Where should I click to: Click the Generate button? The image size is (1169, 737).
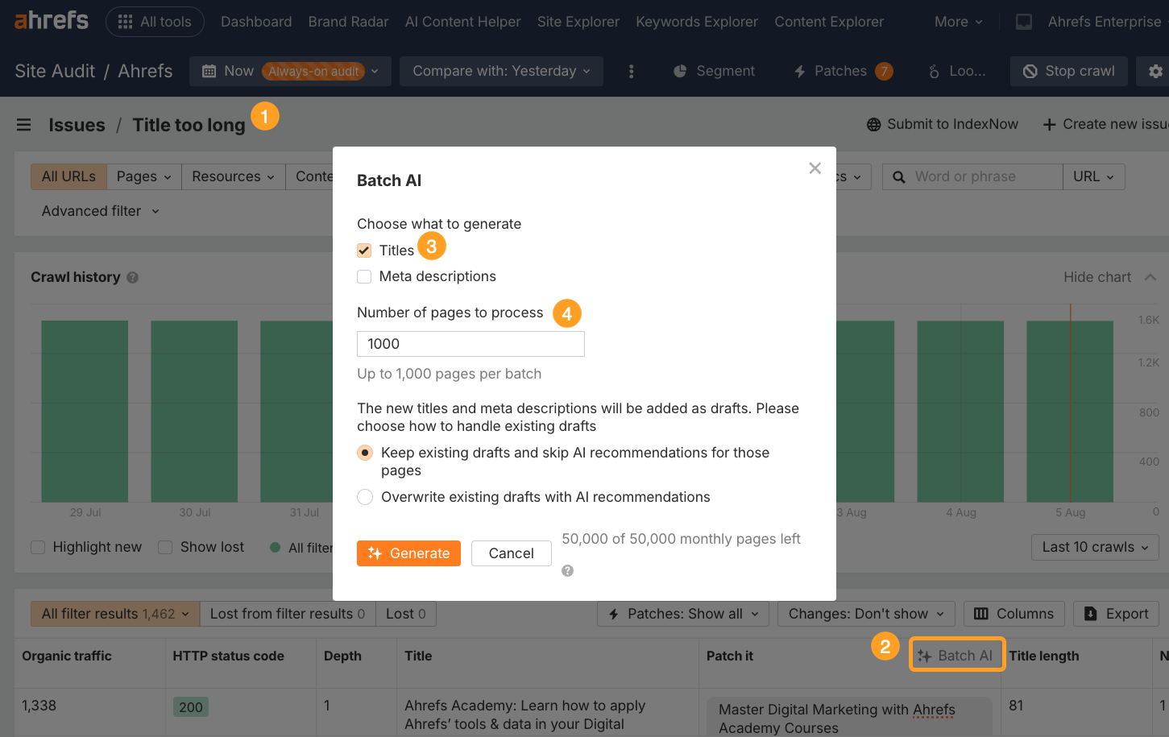(x=408, y=553)
